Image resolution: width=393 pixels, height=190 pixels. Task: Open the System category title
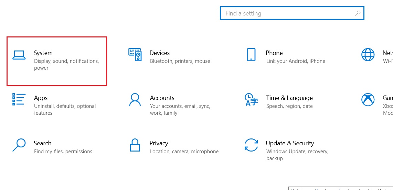(43, 53)
